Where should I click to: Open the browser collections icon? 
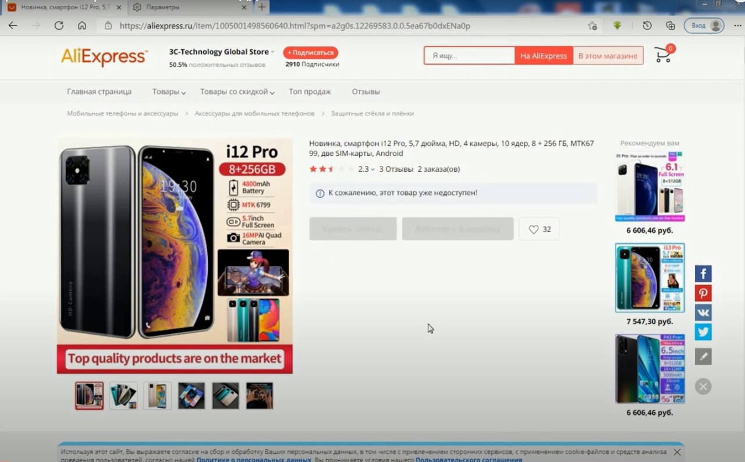click(670, 26)
